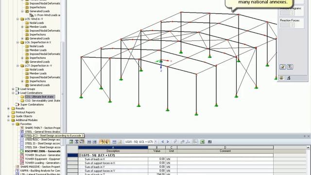Open SHAPE-THIN 7 module from Favorites

43,128
